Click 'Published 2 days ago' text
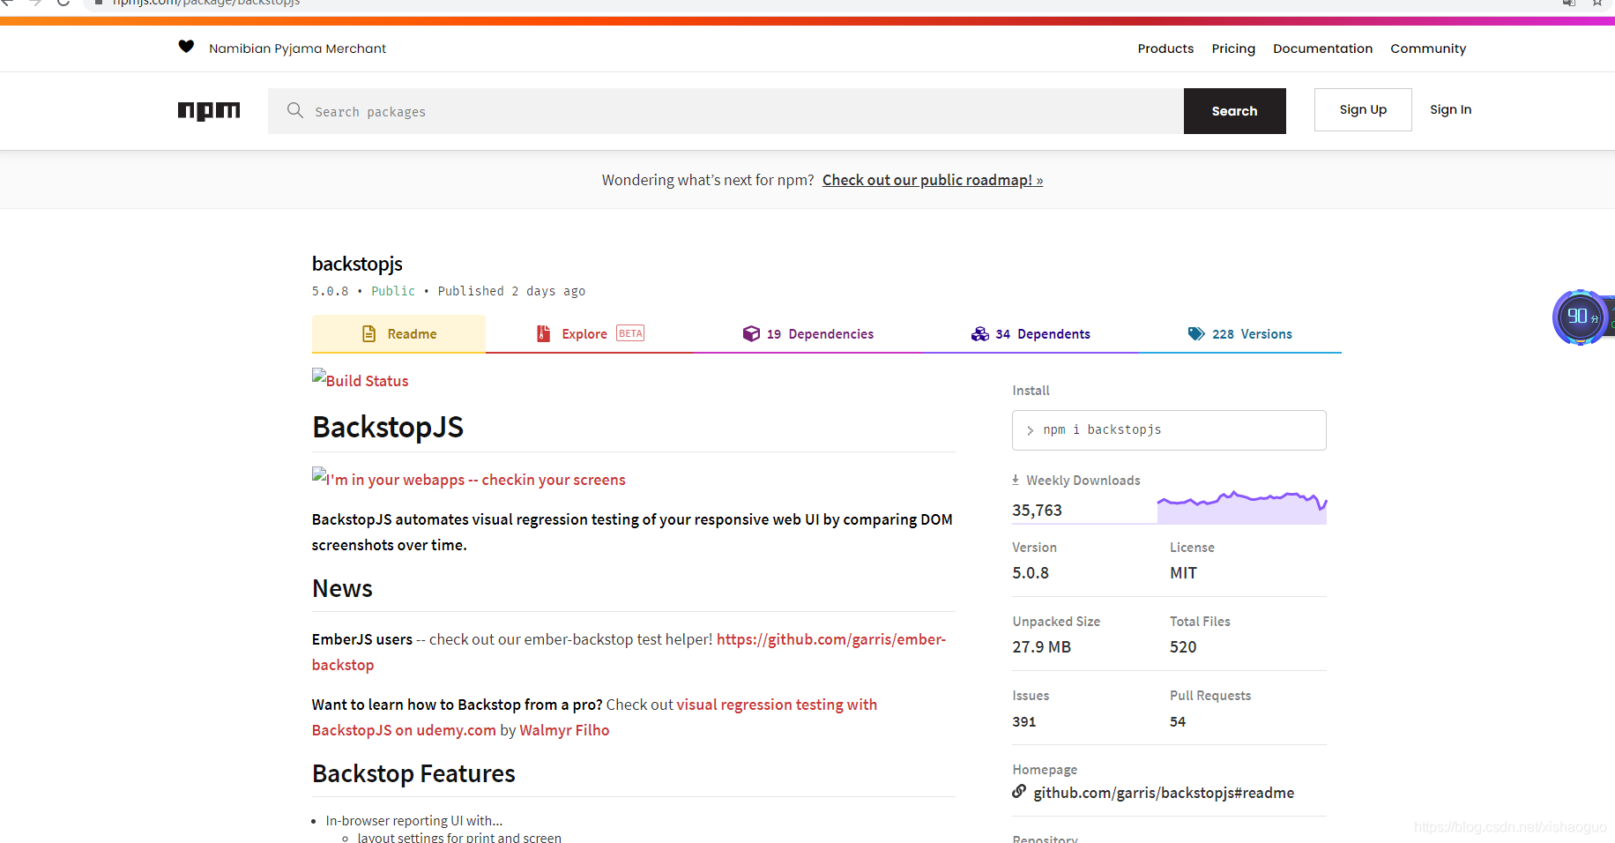Image resolution: width=1615 pixels, height=843 pixels. (511, 291)
